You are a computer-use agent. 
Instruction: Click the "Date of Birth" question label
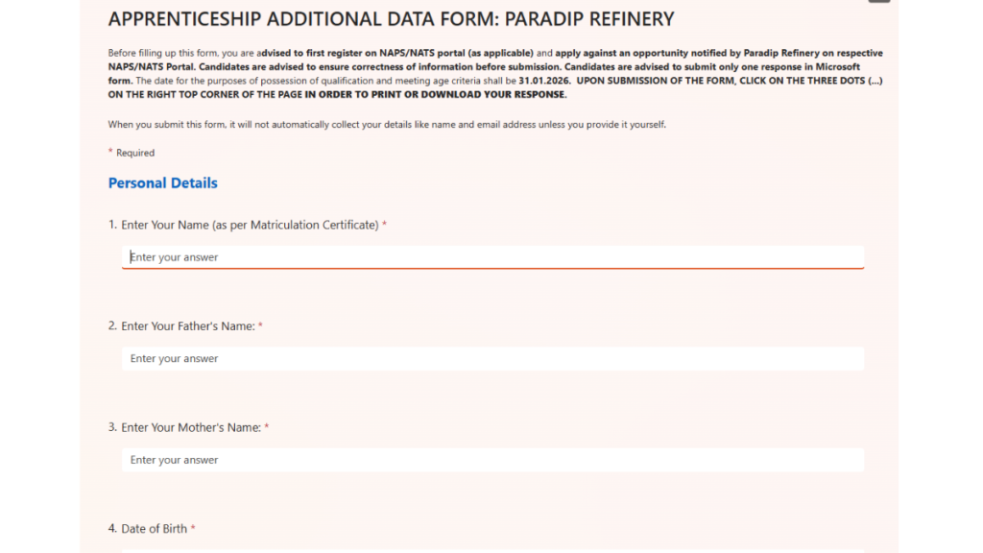coord(154,529)
